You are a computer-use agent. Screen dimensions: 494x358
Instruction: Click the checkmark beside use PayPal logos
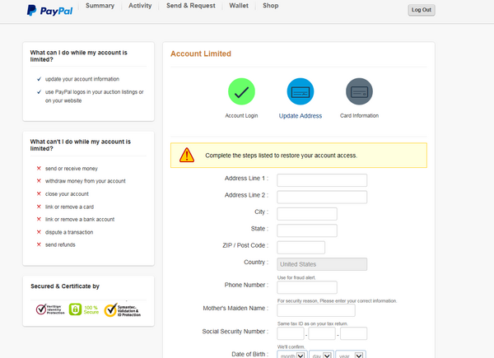click(x=39, y=92)
